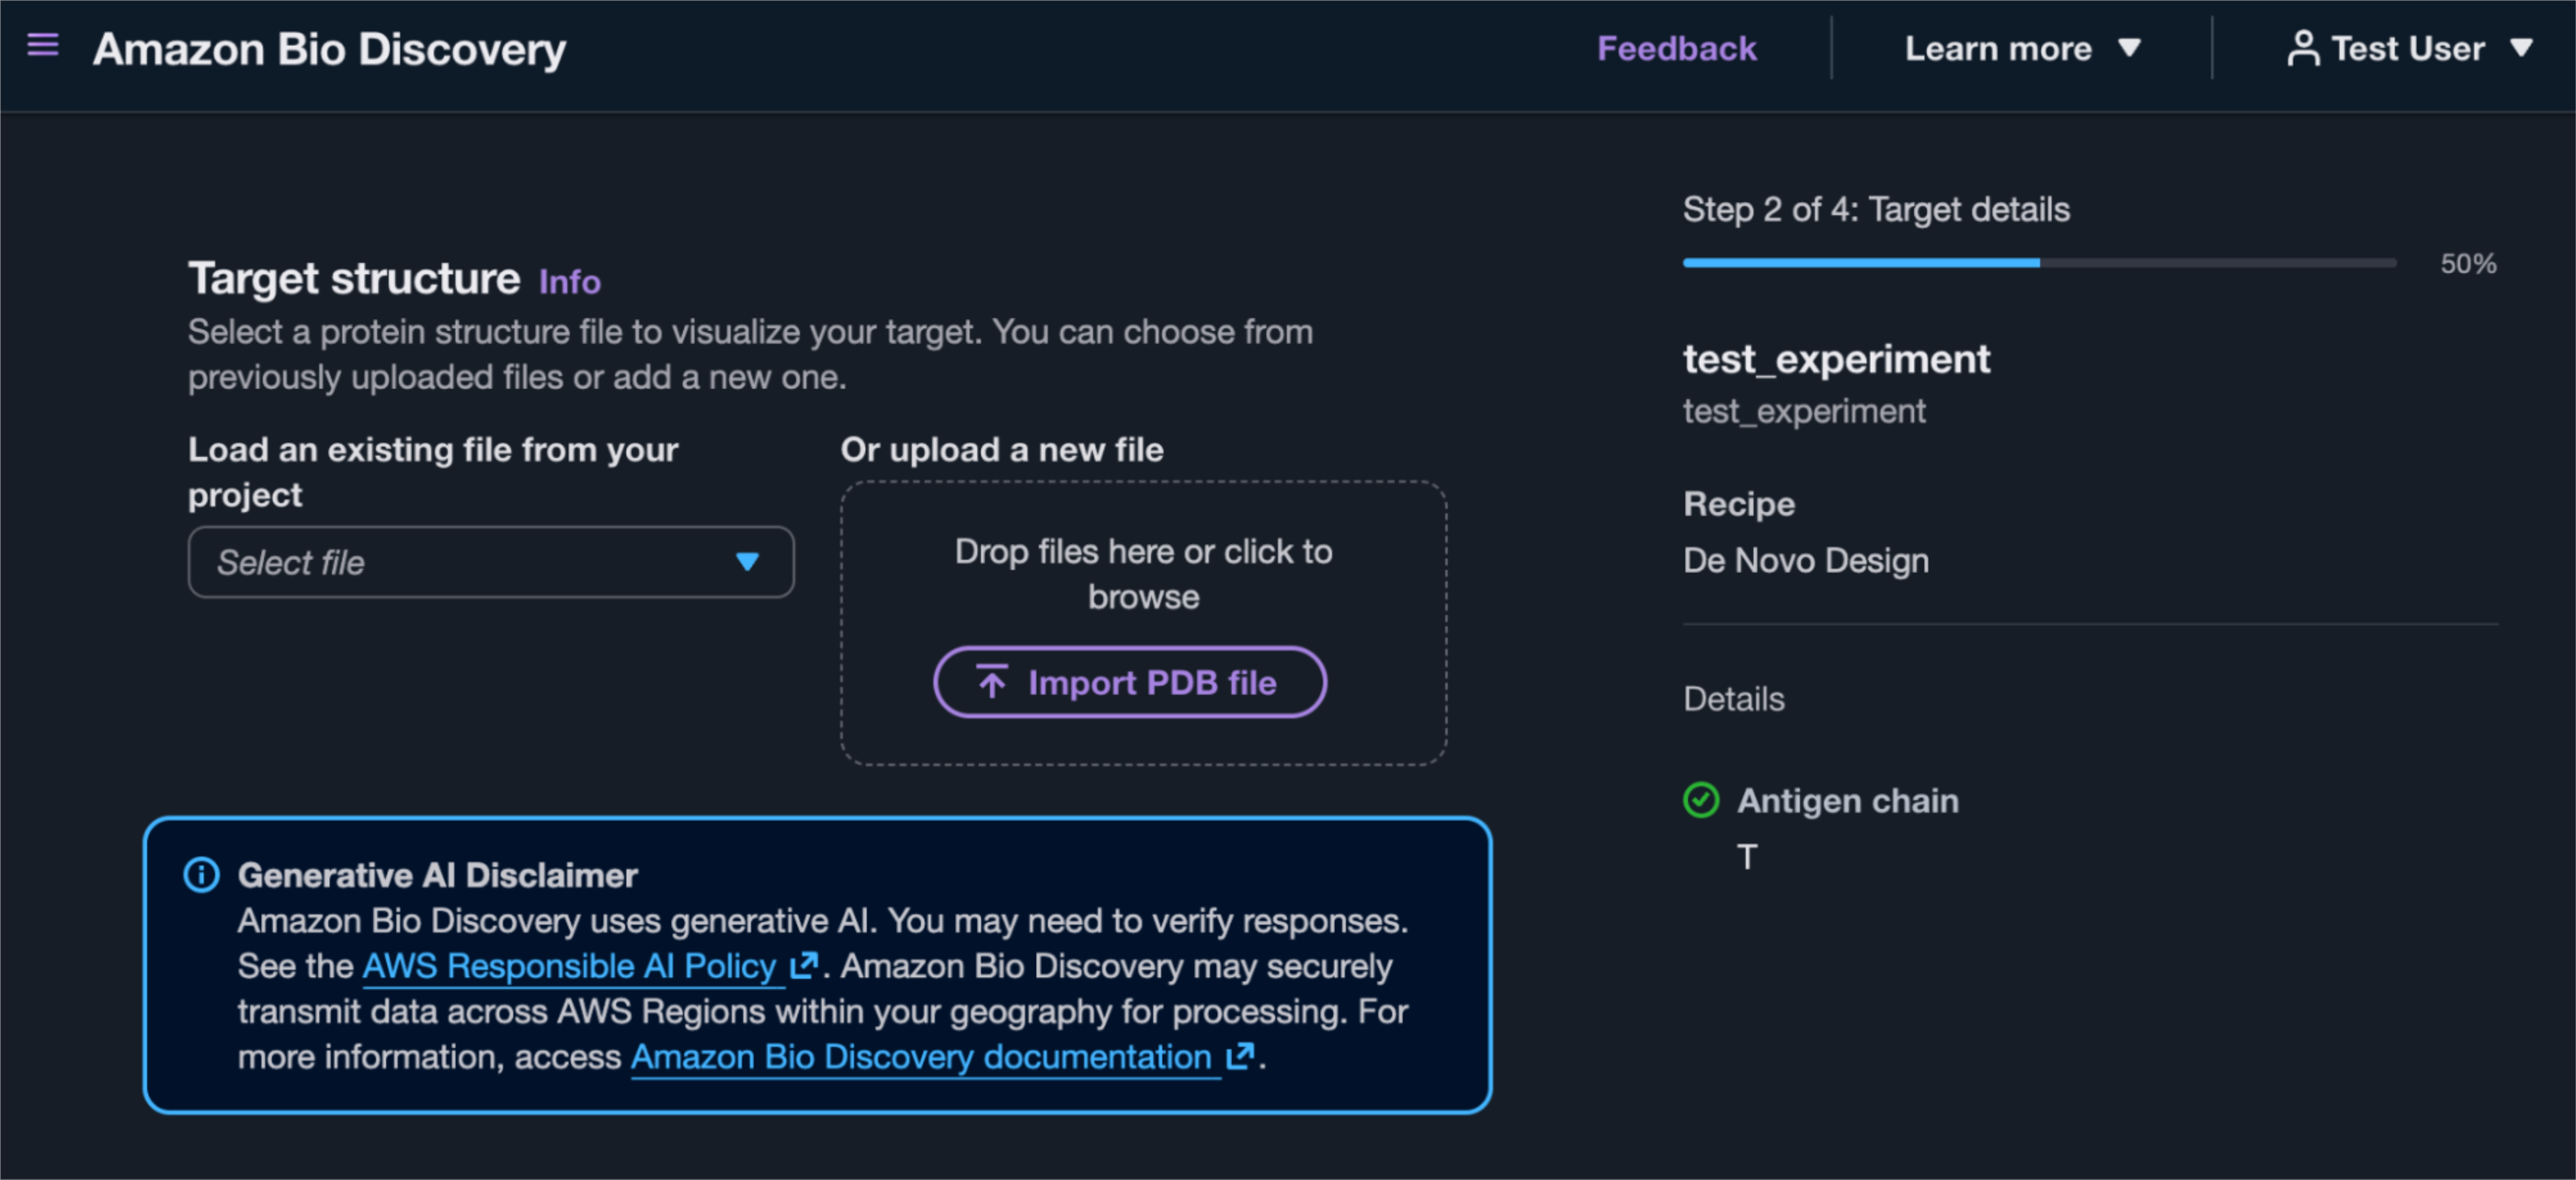Image resolution: width=2576 pixels, height=1180 pixels.
Task: Click the Target structure heading
Action: click(x=354, y=278)
